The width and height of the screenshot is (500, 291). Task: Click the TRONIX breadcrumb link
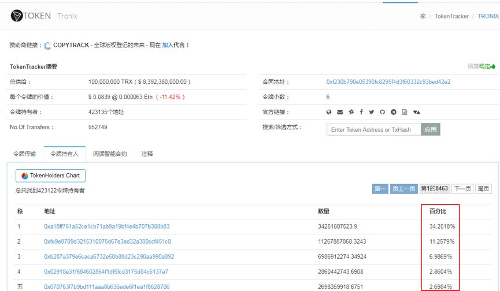coord(488,16)
